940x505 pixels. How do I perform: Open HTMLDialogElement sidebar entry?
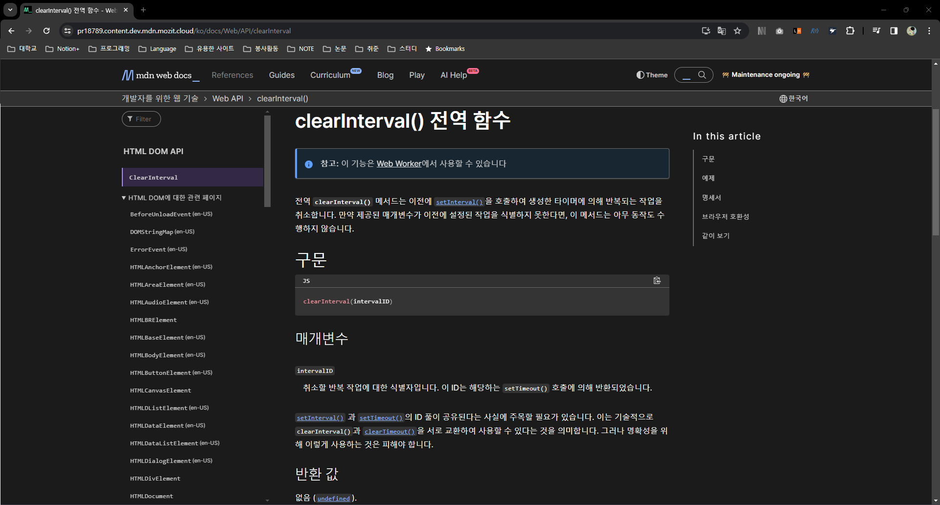pos(171,461)
